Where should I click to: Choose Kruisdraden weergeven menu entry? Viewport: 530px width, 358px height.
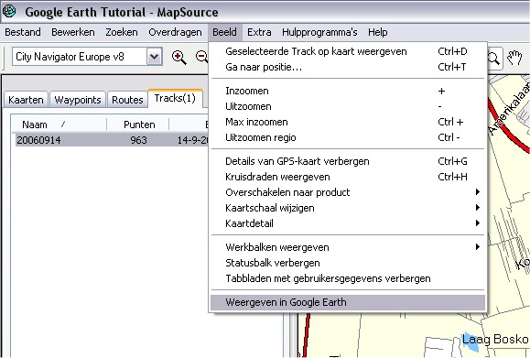pyautogui.click(x=348, y=177)
